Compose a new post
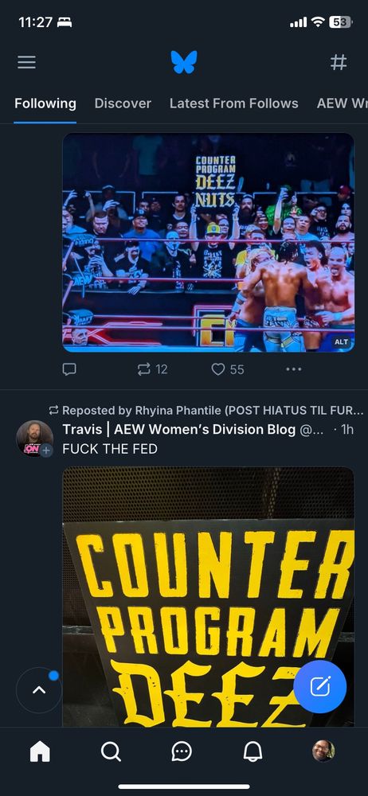 tap(319, 687)
